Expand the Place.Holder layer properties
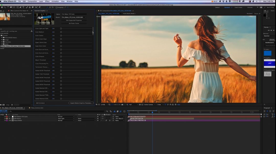Screen dimensions: 276x154 [x=5, y=120]
